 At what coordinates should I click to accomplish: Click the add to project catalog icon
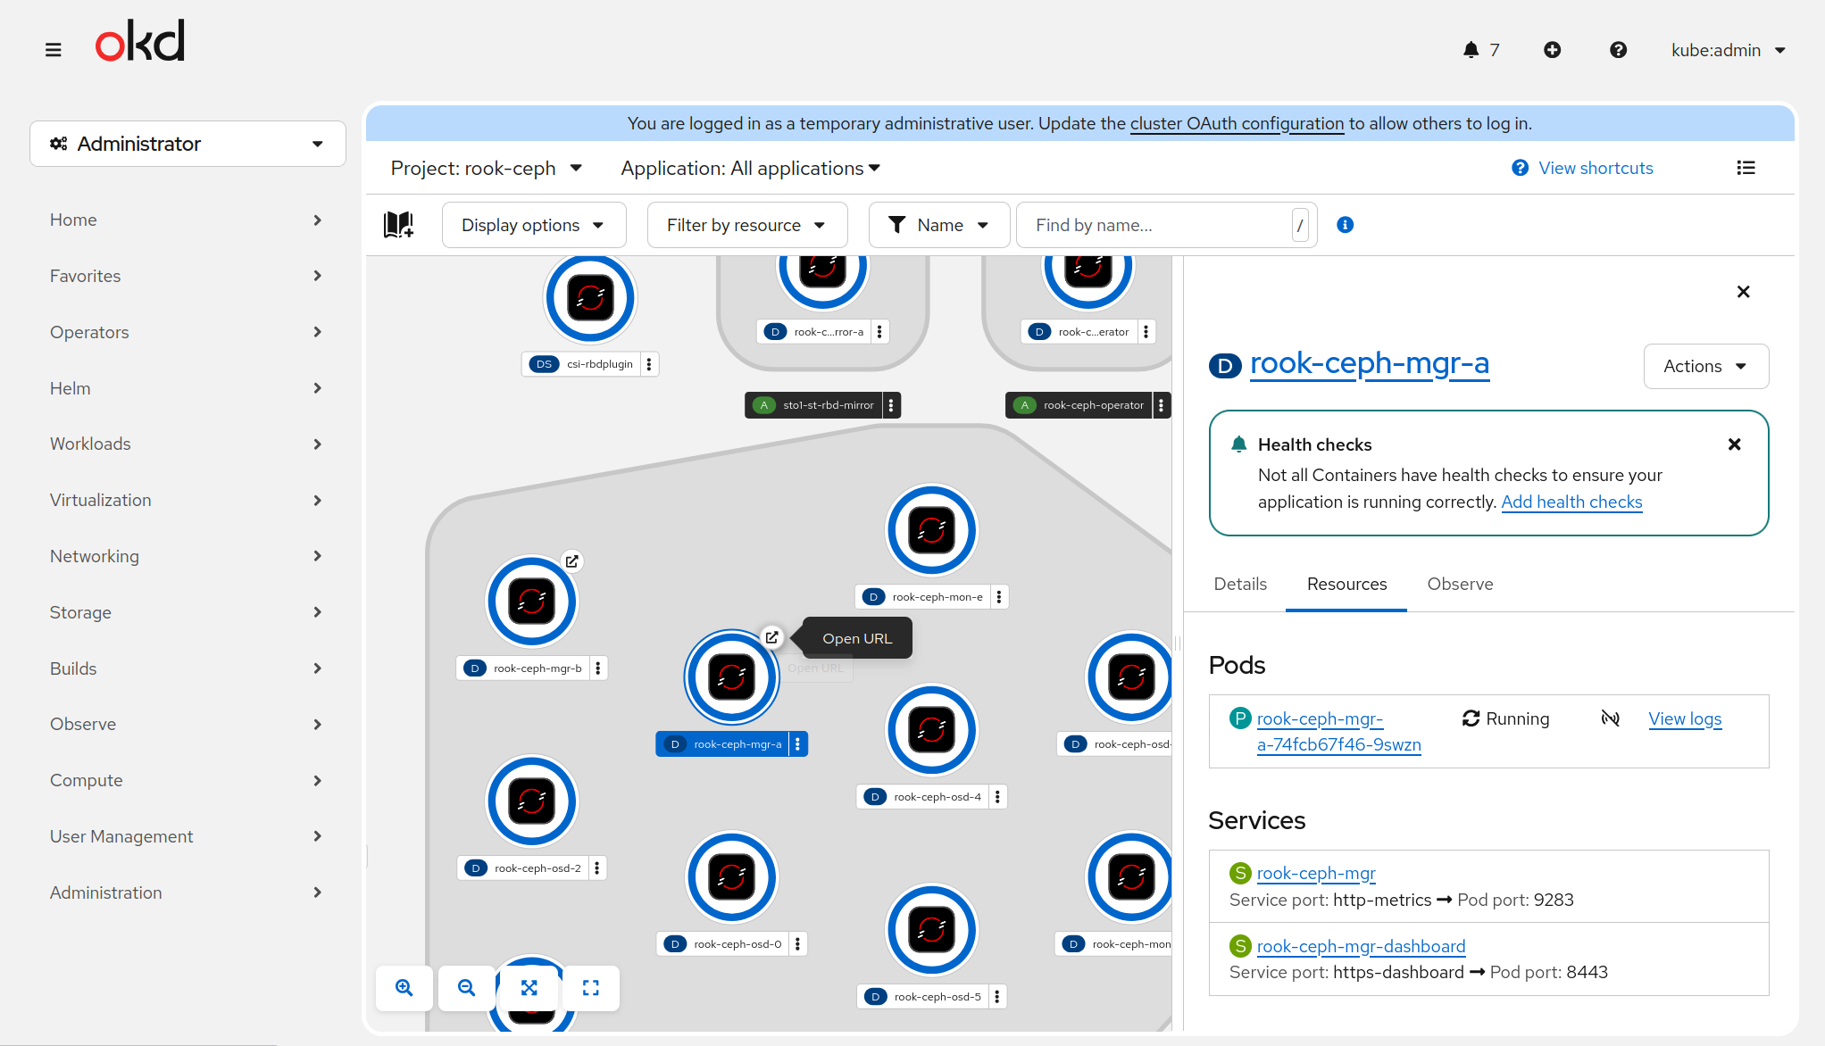398,225
